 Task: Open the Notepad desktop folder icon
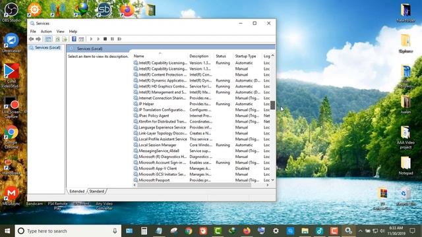[406, 166]
